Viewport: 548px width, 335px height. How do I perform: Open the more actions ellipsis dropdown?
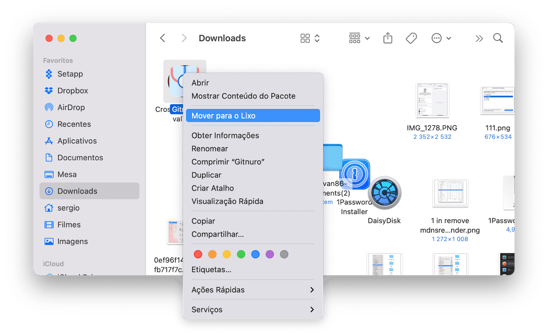(441, 38)
